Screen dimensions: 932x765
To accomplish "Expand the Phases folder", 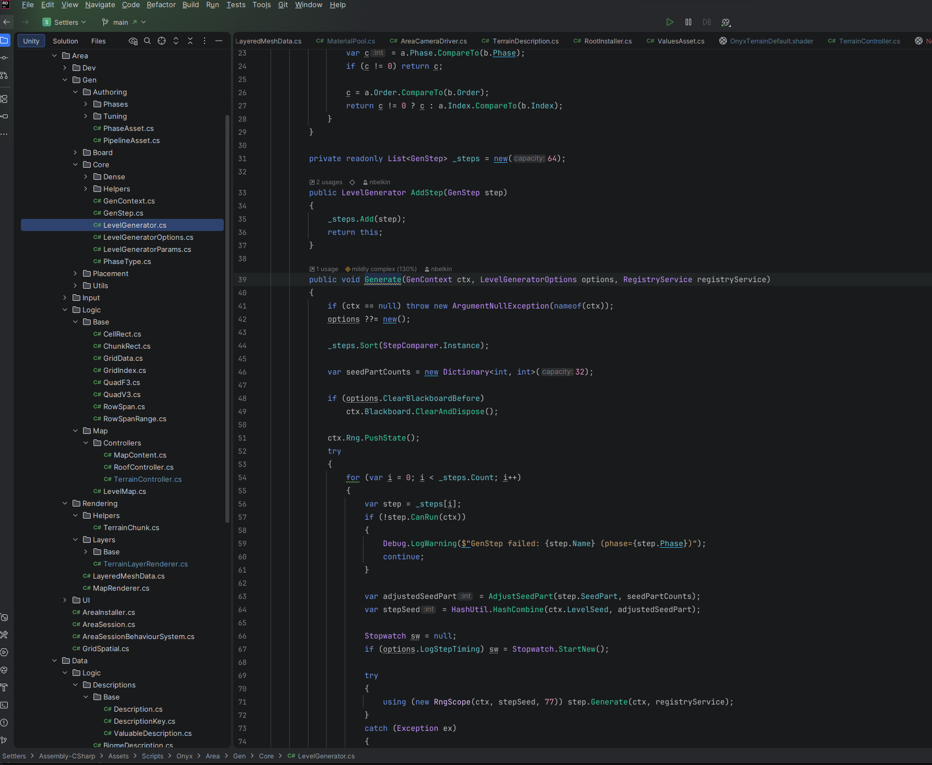I will tap(86, 104).
